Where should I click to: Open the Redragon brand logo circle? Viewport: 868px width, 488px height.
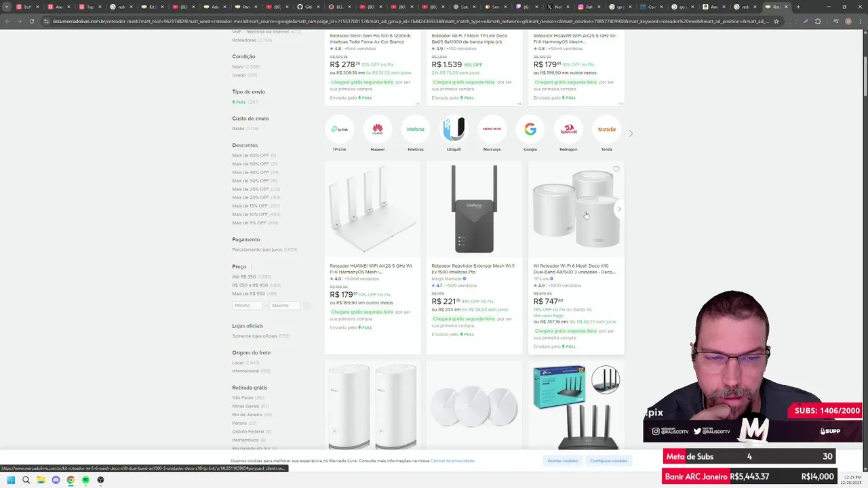(568, 129)
